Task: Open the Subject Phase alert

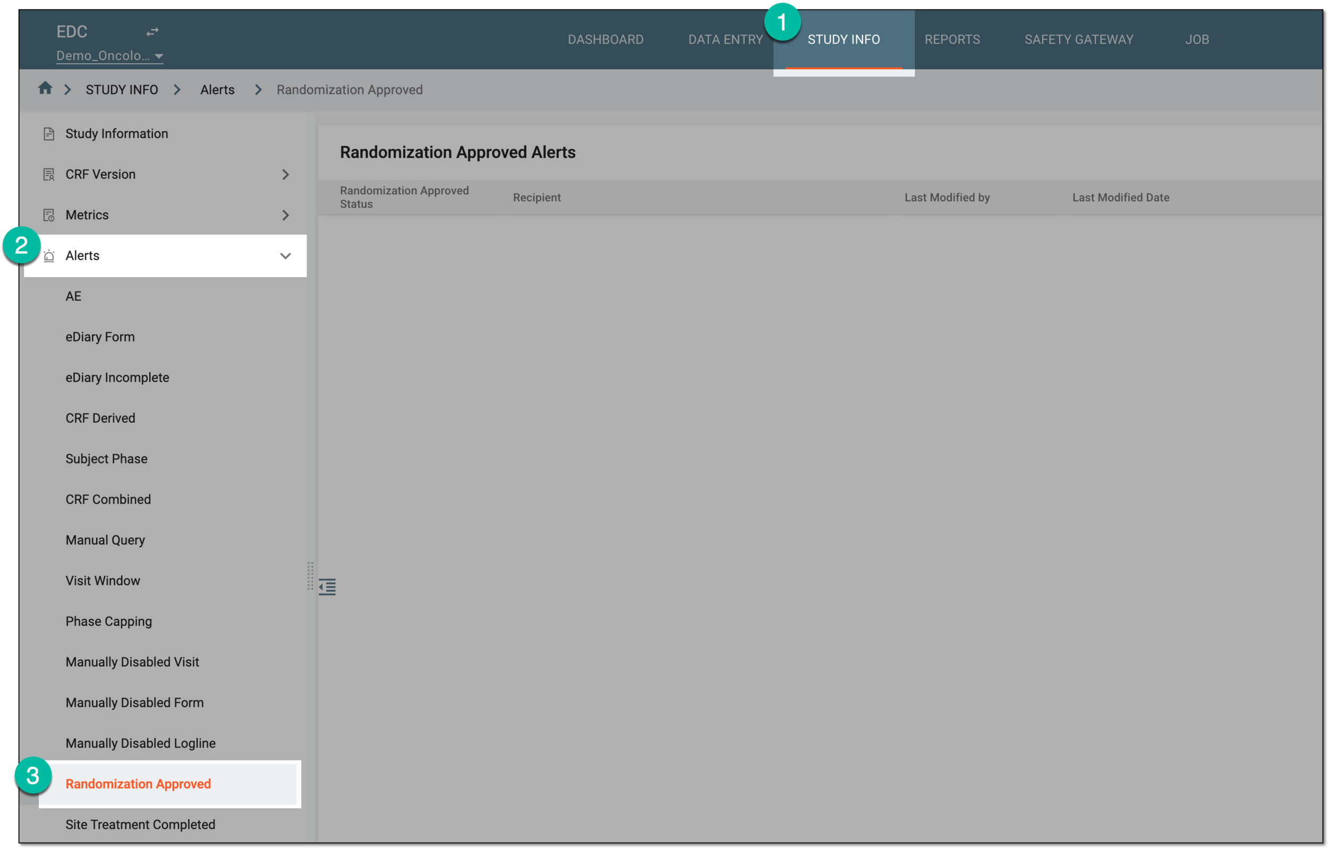Action: [106, 459]
